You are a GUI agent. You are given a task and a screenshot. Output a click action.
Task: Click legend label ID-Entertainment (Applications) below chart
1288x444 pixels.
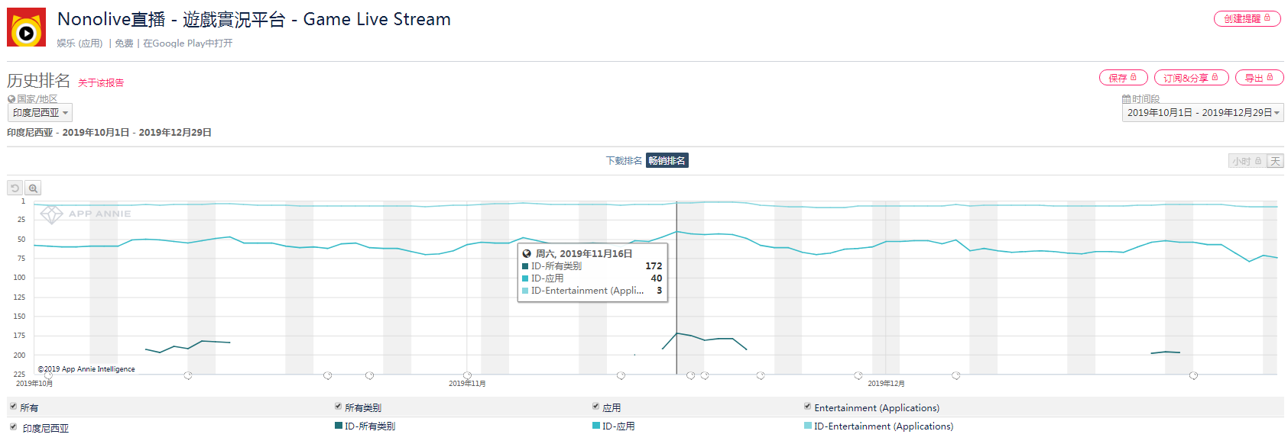pyautogui.click(x=884, y=426)
